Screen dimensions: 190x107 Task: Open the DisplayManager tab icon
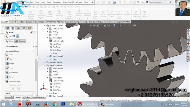pos(30,28)
